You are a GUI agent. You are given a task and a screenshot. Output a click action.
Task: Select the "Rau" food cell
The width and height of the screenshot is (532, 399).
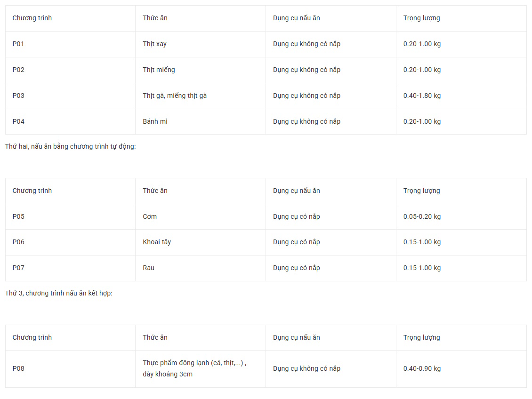(x=149, y=268)
